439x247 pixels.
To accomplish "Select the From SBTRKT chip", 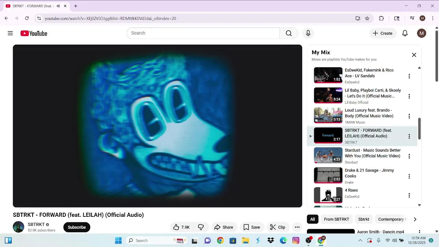I will click(336, 219).
